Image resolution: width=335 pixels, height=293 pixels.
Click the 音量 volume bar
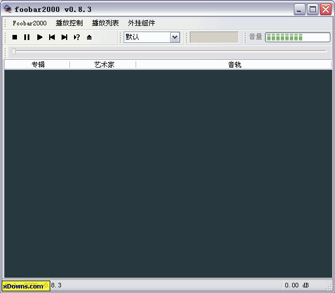point(298,37)
